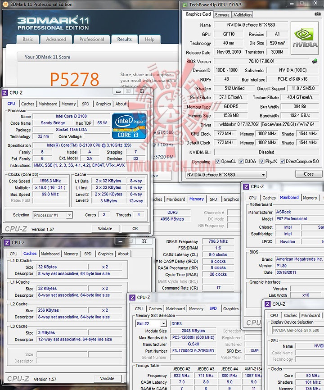Click the Multiplier value x 16.0
Screen dimensions: 324x390
(x=50, y=187)
